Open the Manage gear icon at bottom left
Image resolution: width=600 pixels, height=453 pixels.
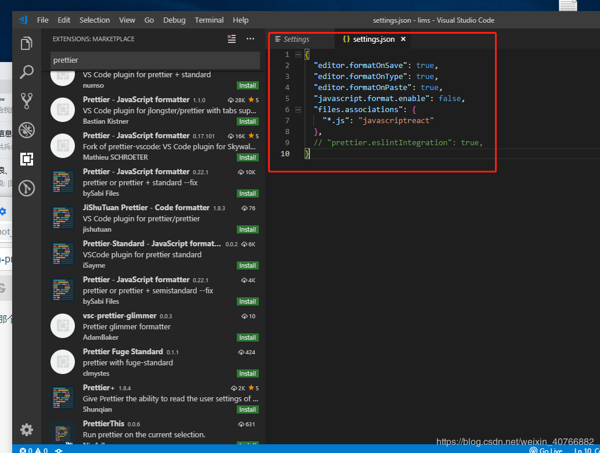27,430
